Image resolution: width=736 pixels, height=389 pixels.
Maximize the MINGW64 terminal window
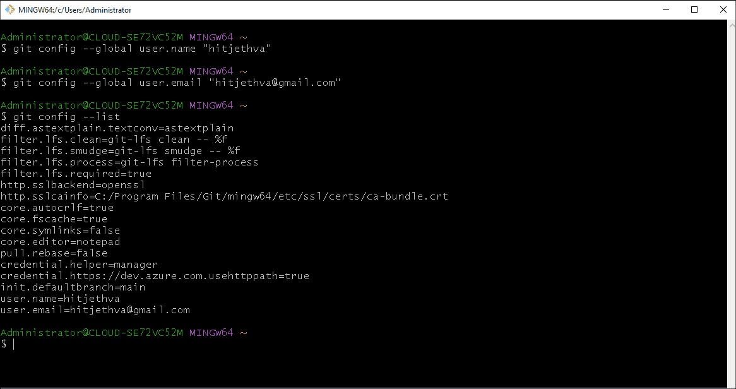coord(694,9)
